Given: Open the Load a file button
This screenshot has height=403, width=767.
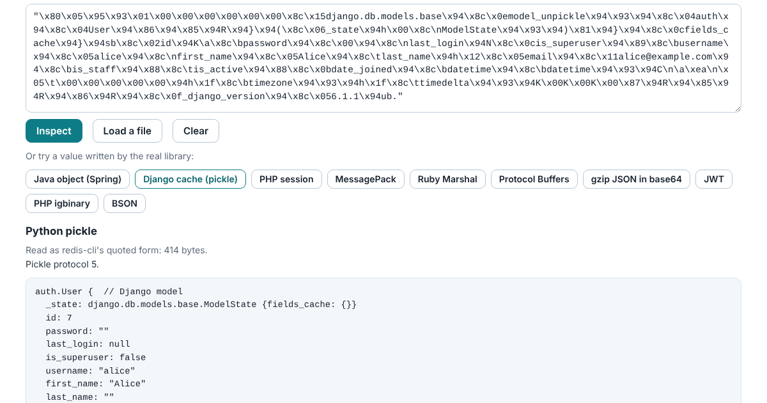Looking at the screenshot, I should pyautogui.click(x=127, y=130).
